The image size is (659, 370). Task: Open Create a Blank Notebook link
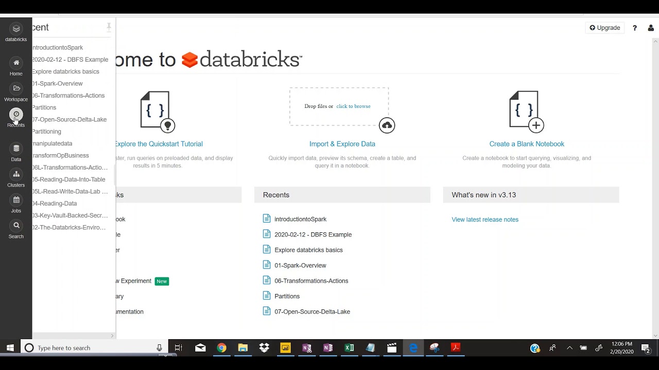(x=527, y=144)
